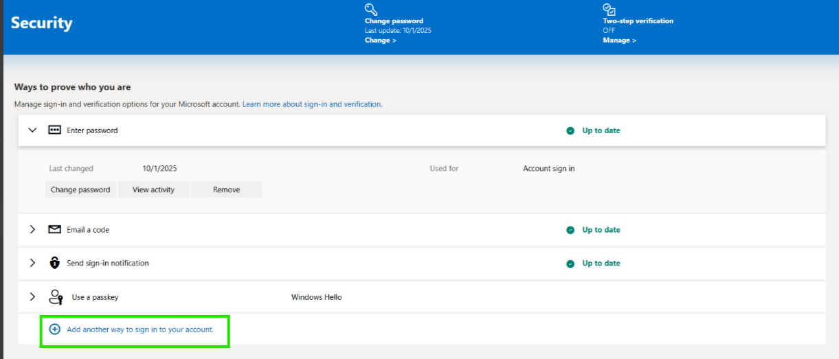Click Manage link under Two-step verification
This screenshot has height=359, width=839.
coord(619,40)
